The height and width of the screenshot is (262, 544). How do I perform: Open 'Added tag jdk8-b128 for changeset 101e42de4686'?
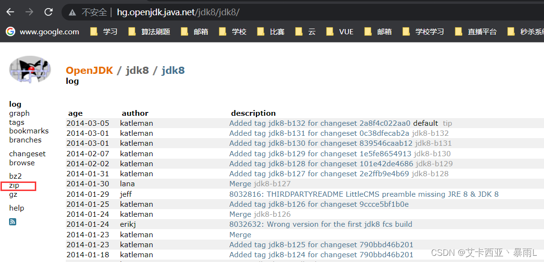point(321,163)
